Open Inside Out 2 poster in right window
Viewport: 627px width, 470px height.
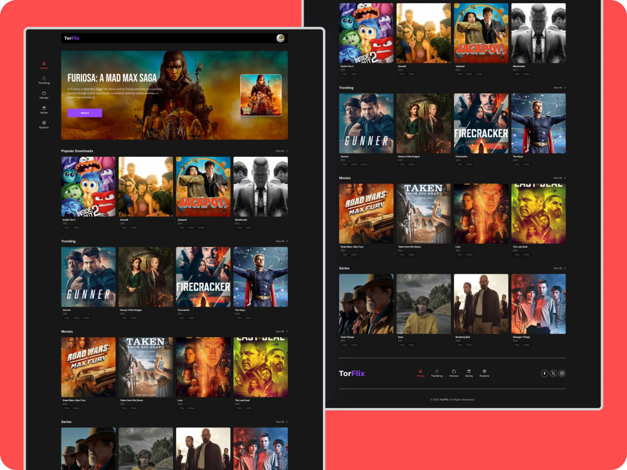pos(366,33)
